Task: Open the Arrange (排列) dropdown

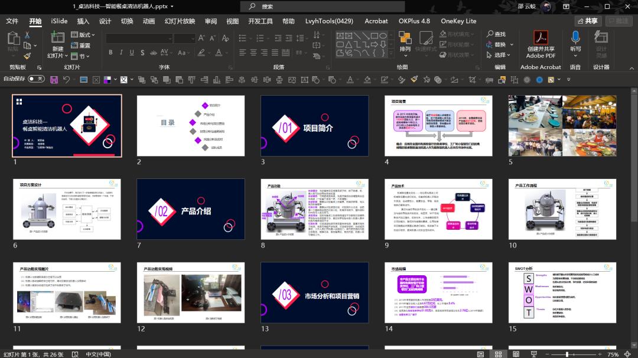Action: pos(405,41)
